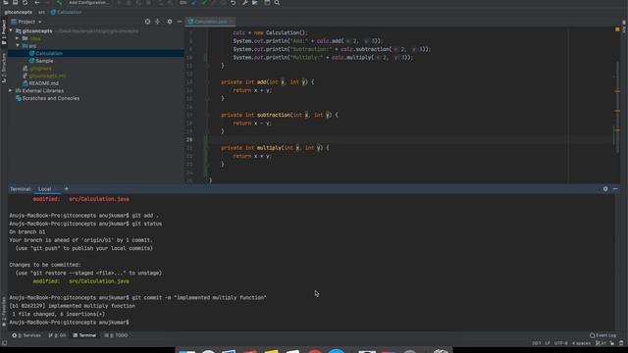
Task: Click the subtraction method declaration
Action: 279,116
